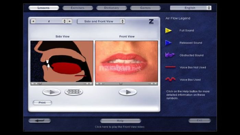Image resolution: width=240 pixels, height=135 pixels.
Task: Click the 'Full Sound' label
Action: 187,30
